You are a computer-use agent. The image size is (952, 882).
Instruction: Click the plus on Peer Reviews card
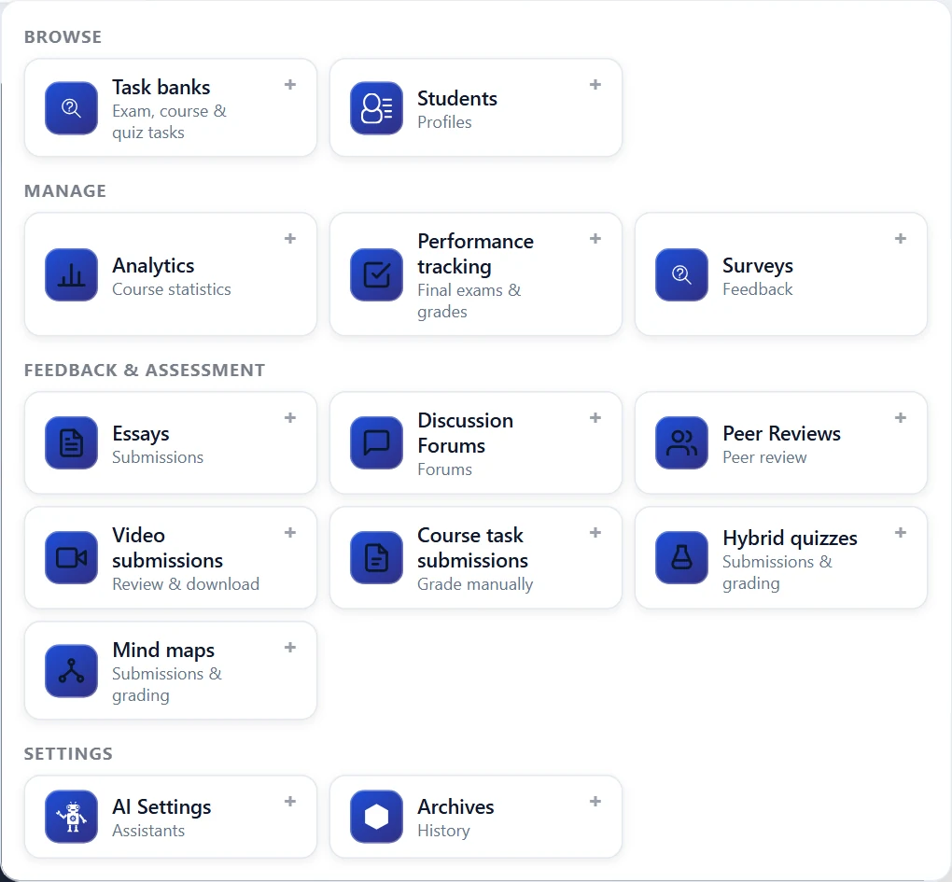[901, 417]
